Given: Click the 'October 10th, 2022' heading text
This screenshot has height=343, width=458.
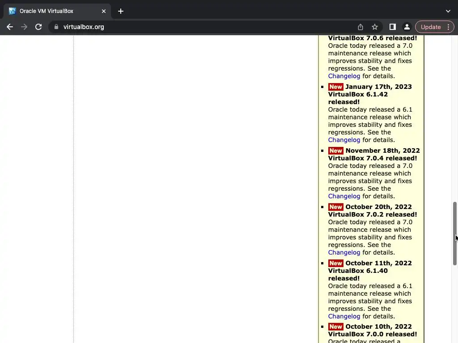Looking at the screenshot, I should click(x=378, y=326).
